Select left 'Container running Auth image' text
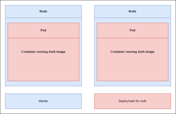The height and width of the screenshot is (114, 176). point(43,52)
